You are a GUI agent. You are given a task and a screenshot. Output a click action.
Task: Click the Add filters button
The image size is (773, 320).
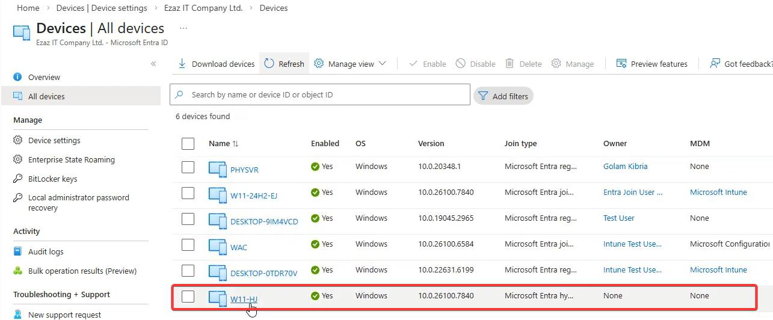click(504, 96)
